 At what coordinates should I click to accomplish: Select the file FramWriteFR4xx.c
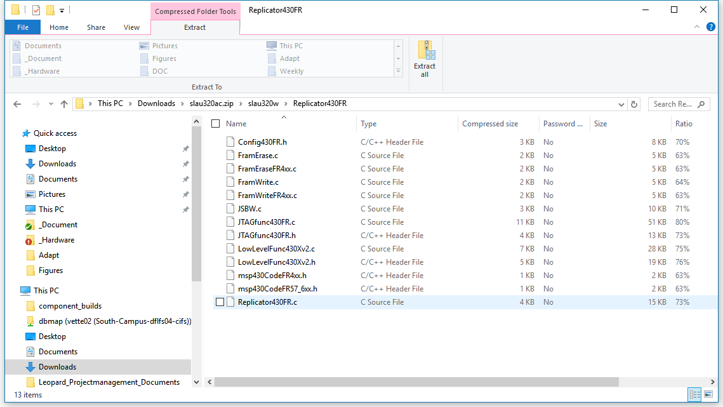(x=267, y=196)
